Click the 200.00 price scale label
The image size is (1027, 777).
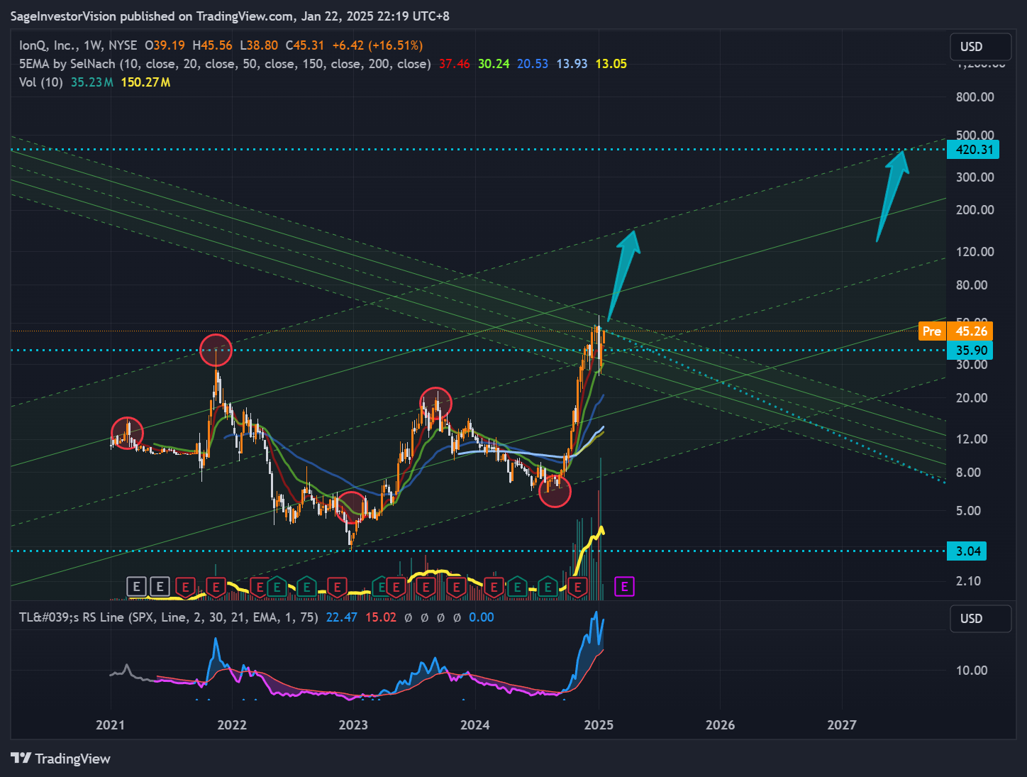click(x=975, y=210)
